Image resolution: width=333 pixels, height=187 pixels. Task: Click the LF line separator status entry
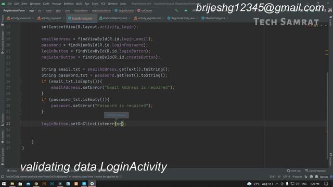coord(279,177)
